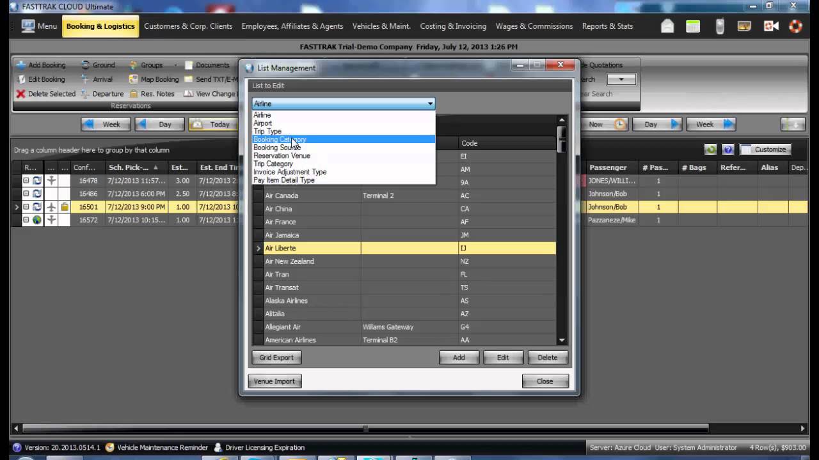819x460 pixels.
Task: Open the search dropdown in the ribbon
Action: pos(621,80)
